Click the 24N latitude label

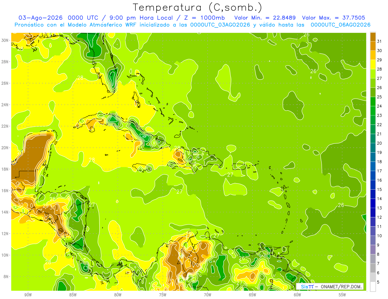tap(5, 105)
